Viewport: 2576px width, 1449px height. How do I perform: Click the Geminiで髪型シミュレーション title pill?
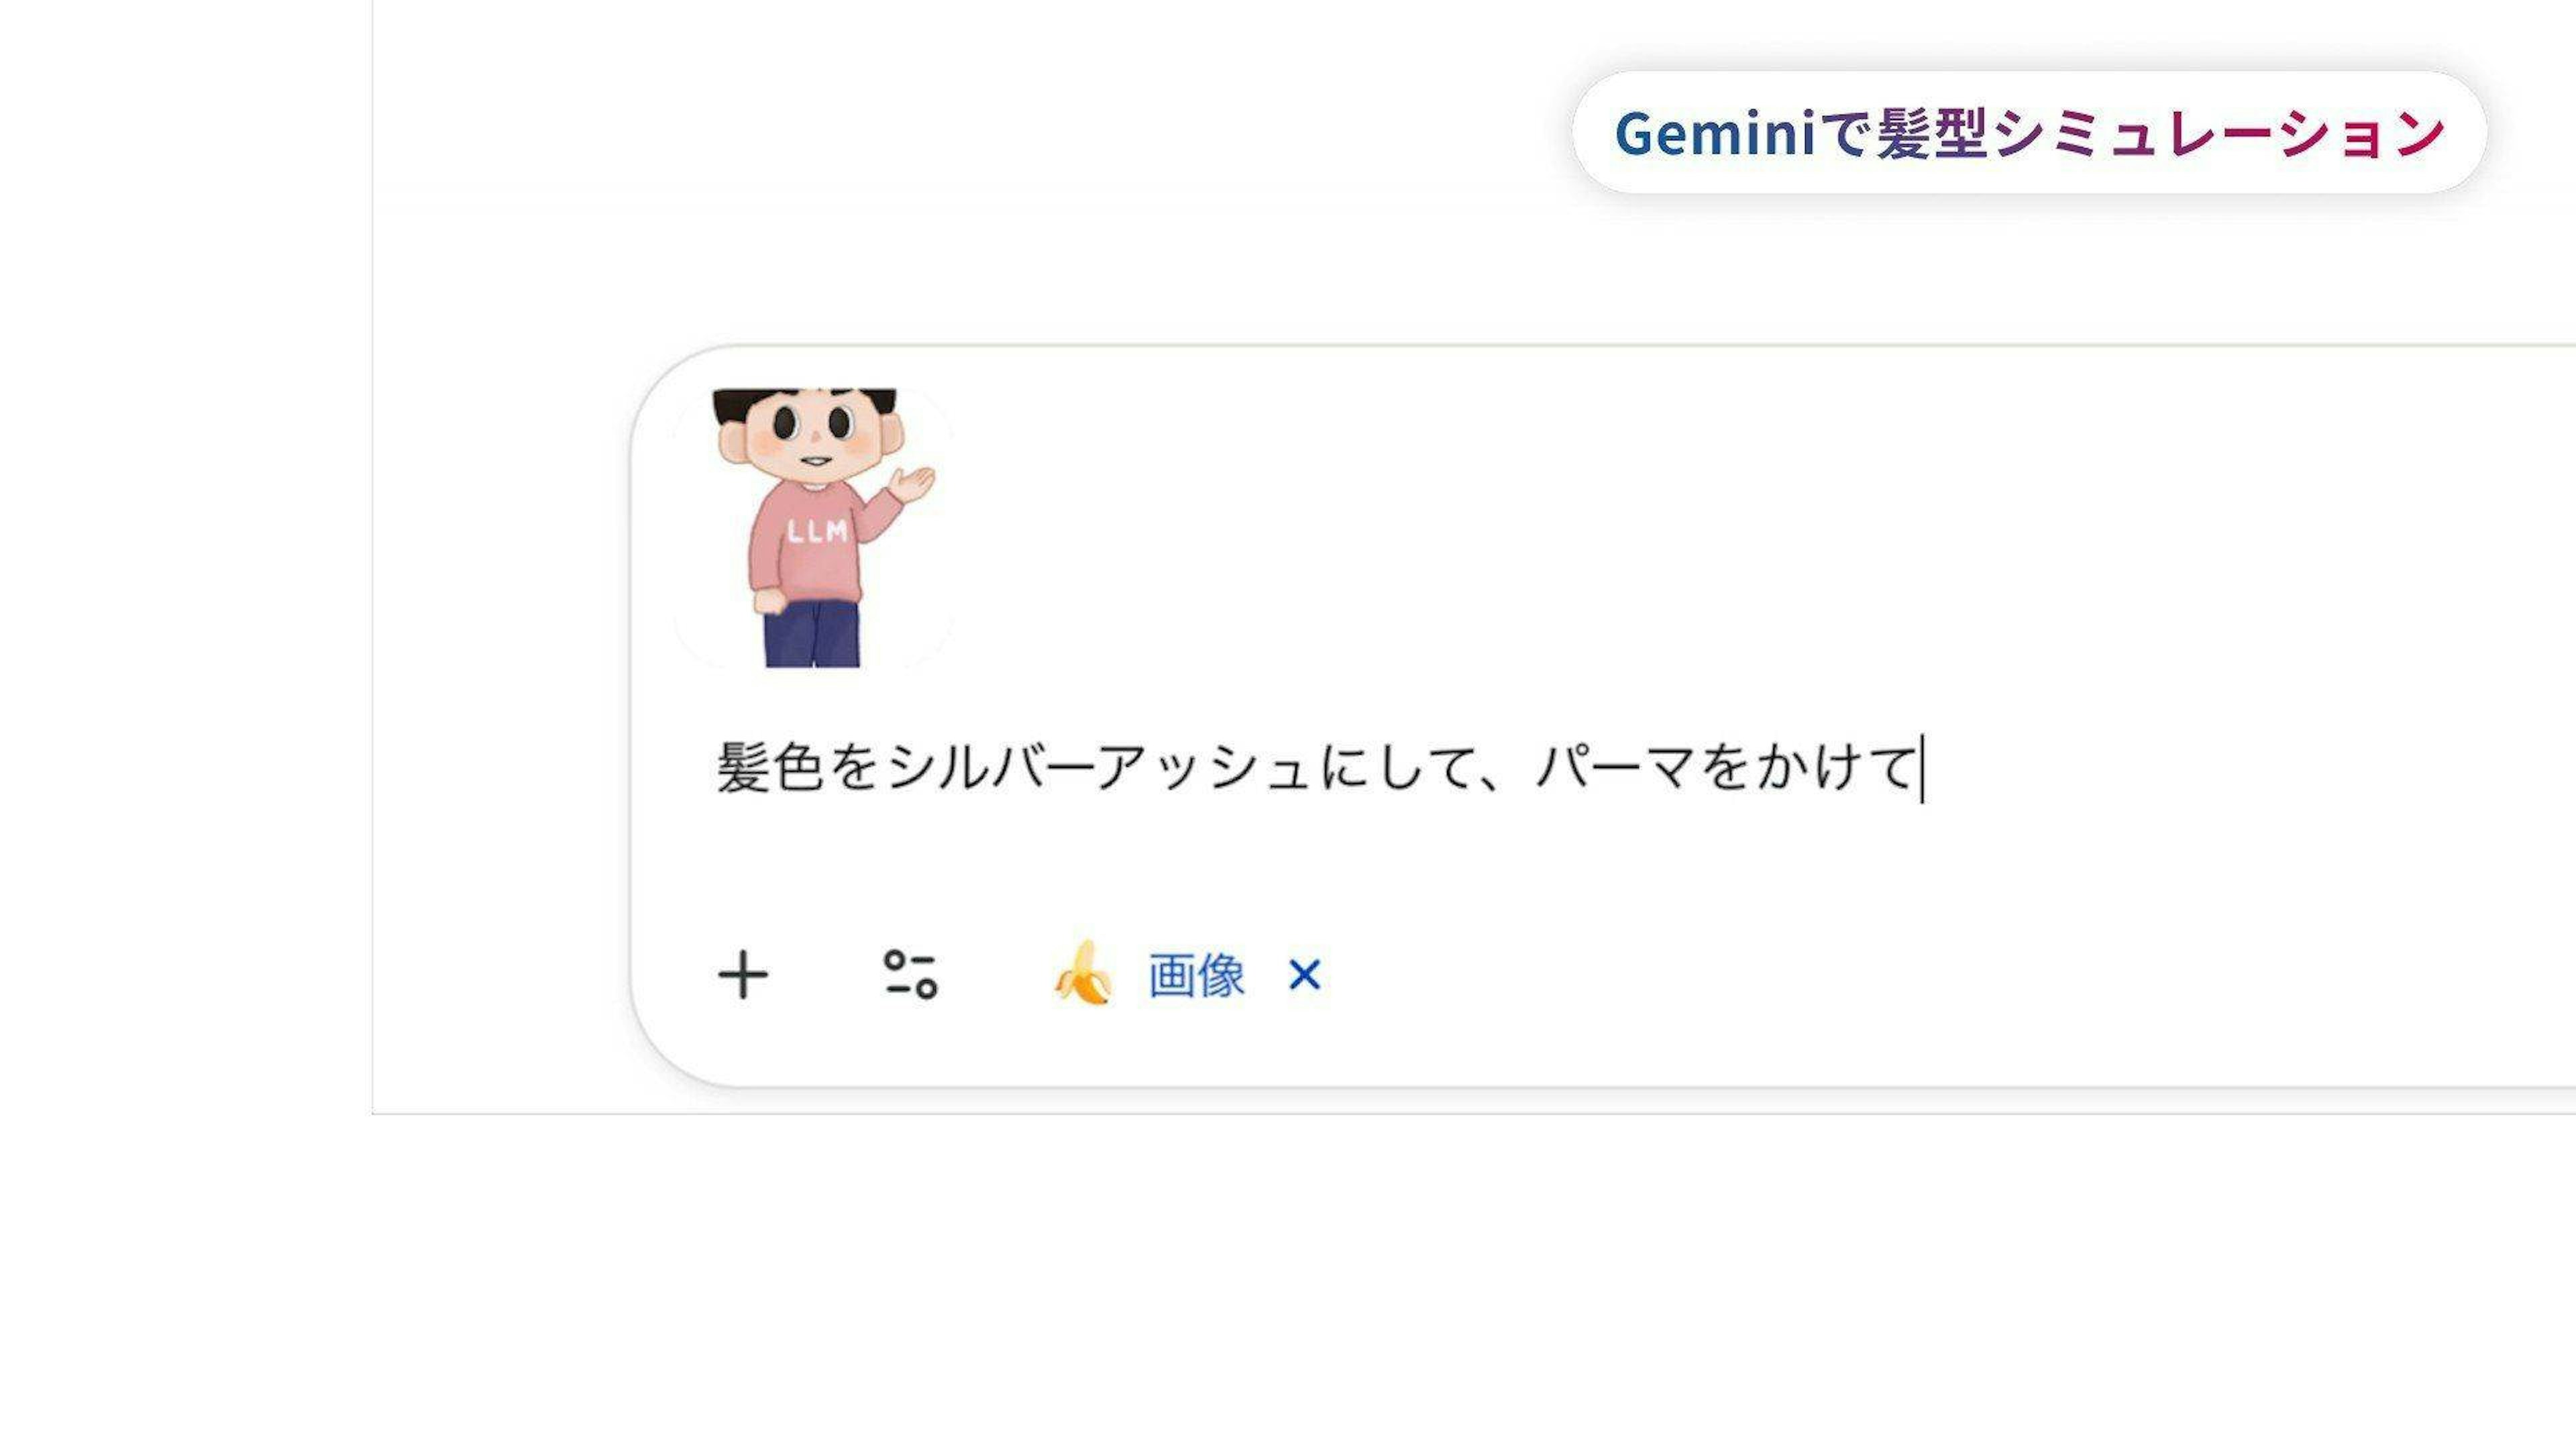click(x=2029, y=133)
